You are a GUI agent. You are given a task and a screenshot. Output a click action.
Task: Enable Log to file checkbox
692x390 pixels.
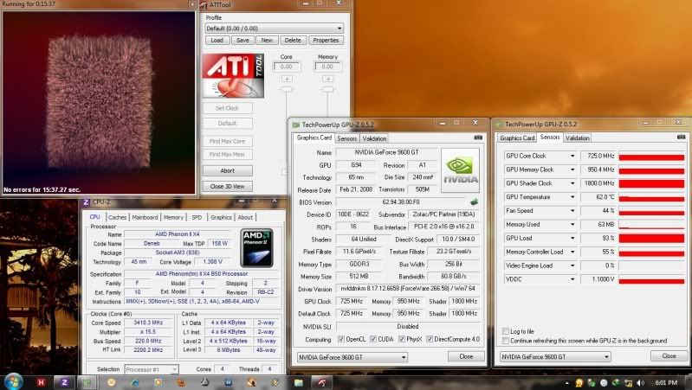click(506, 331)
